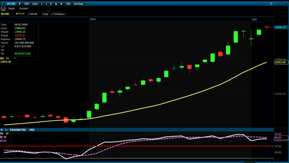
Task: Click the back arrow beside XU100 title
Action: tap(4, 4)
